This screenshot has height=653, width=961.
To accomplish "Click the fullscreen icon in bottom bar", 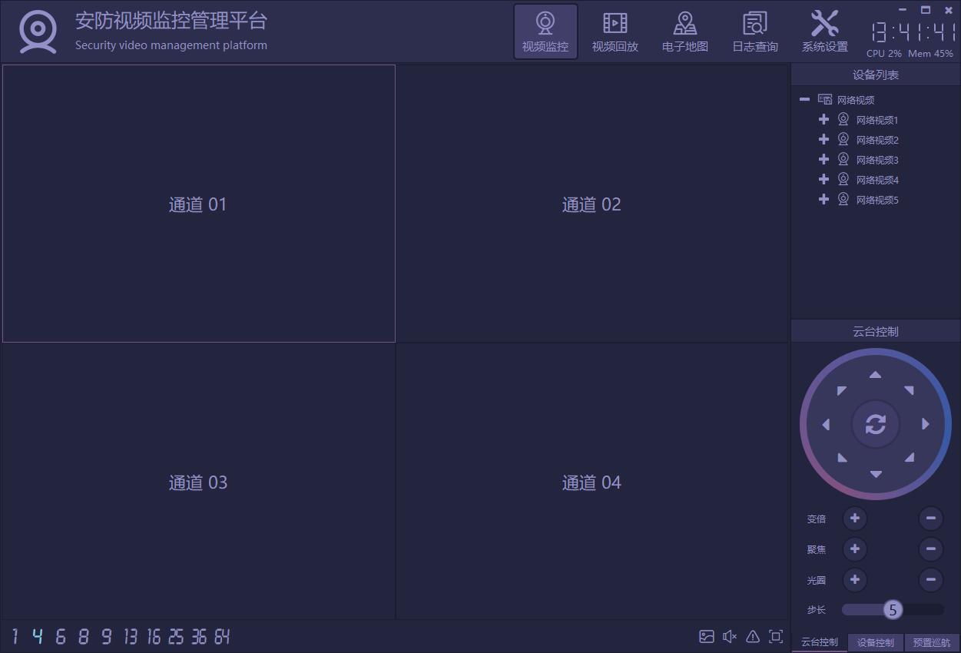I will pyautogui.click(x=776, y=636).
